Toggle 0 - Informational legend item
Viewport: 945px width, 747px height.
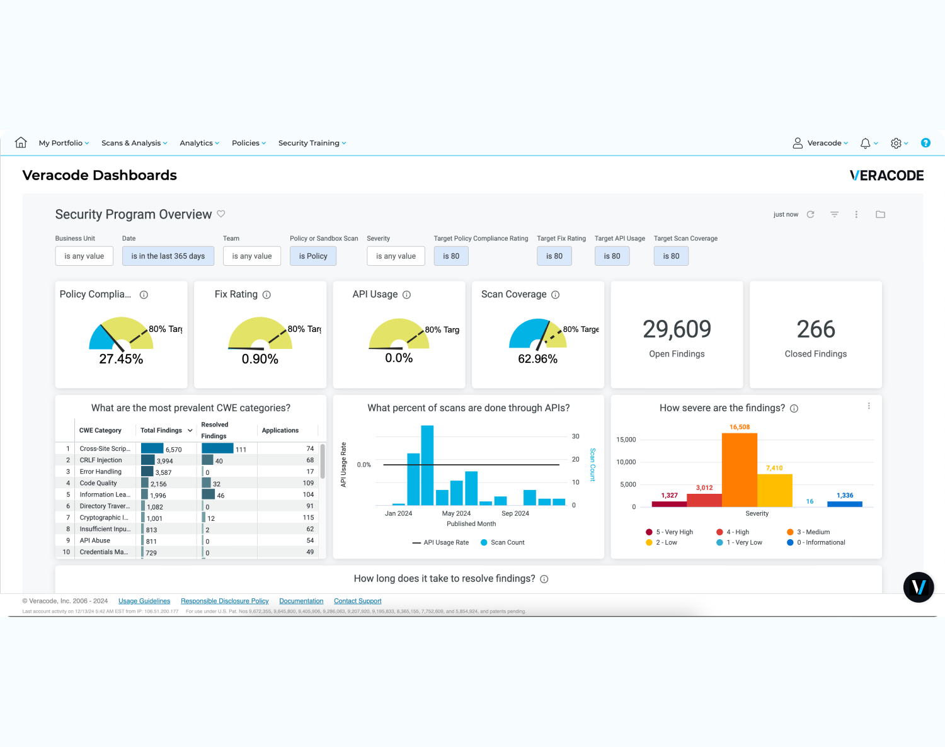(x=816, y=542)
